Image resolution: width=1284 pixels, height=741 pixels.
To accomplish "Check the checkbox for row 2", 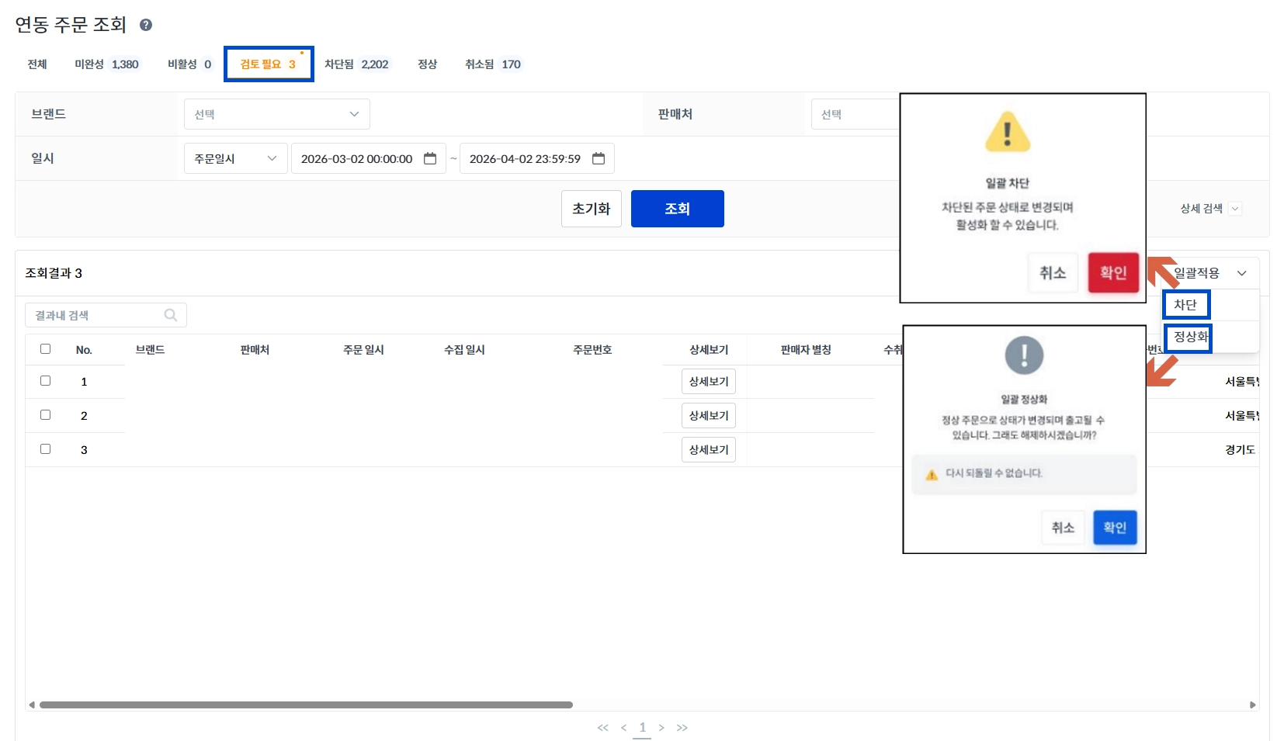I will (x=46, y=415).
